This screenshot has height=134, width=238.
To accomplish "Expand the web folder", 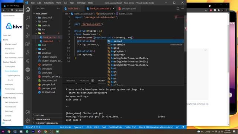I will pos(36,49).
